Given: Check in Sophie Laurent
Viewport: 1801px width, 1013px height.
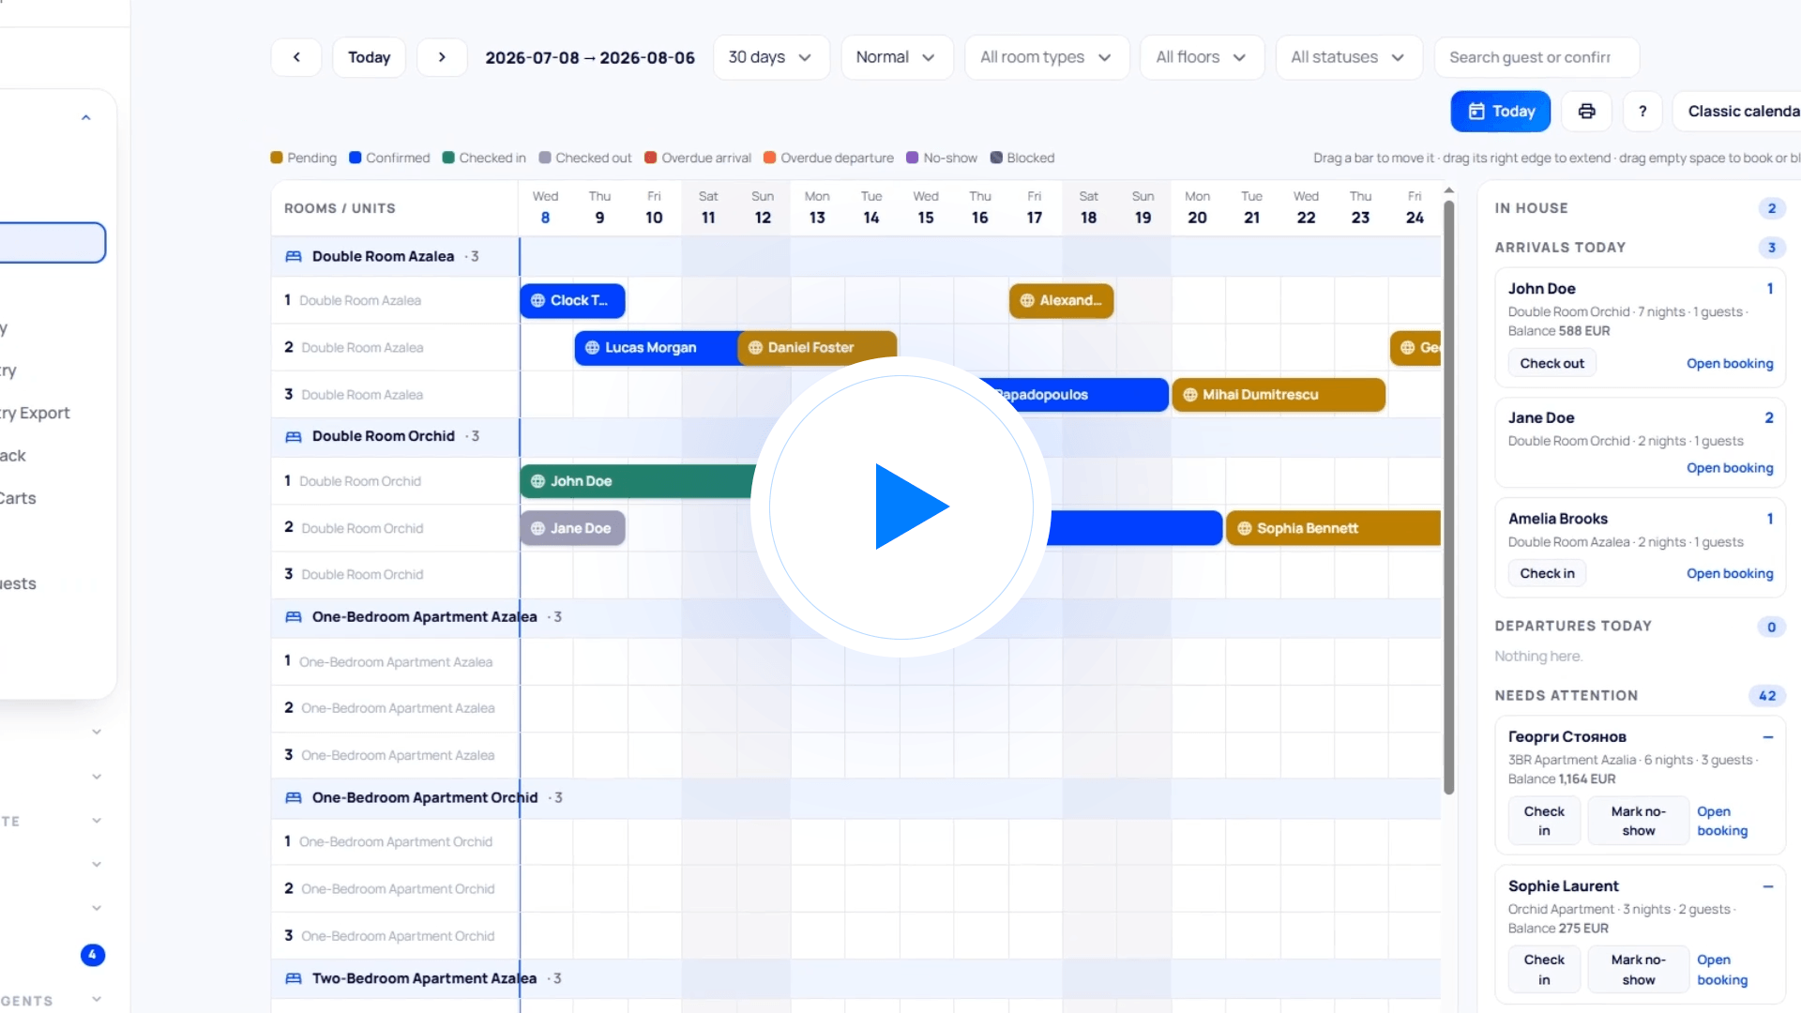Looking at the screenshot, I should point(1544,970).
